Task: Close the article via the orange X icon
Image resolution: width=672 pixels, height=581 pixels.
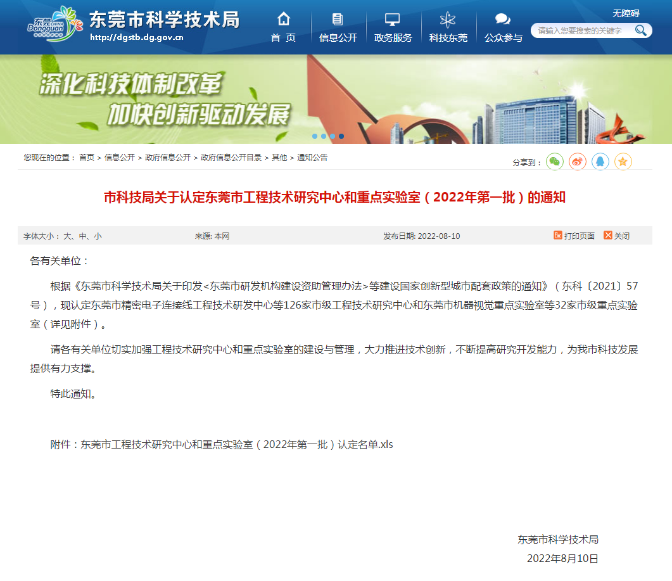Action: click(x=609, y=235)
